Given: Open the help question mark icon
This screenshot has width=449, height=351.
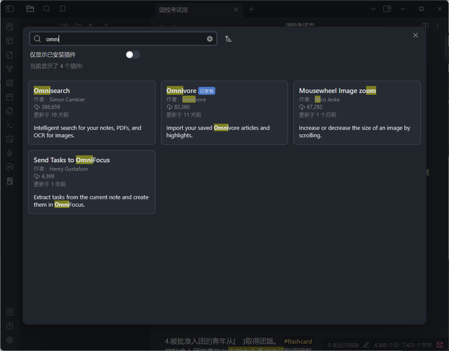Looking at the screenshot, I should click(x=10, y=326).
